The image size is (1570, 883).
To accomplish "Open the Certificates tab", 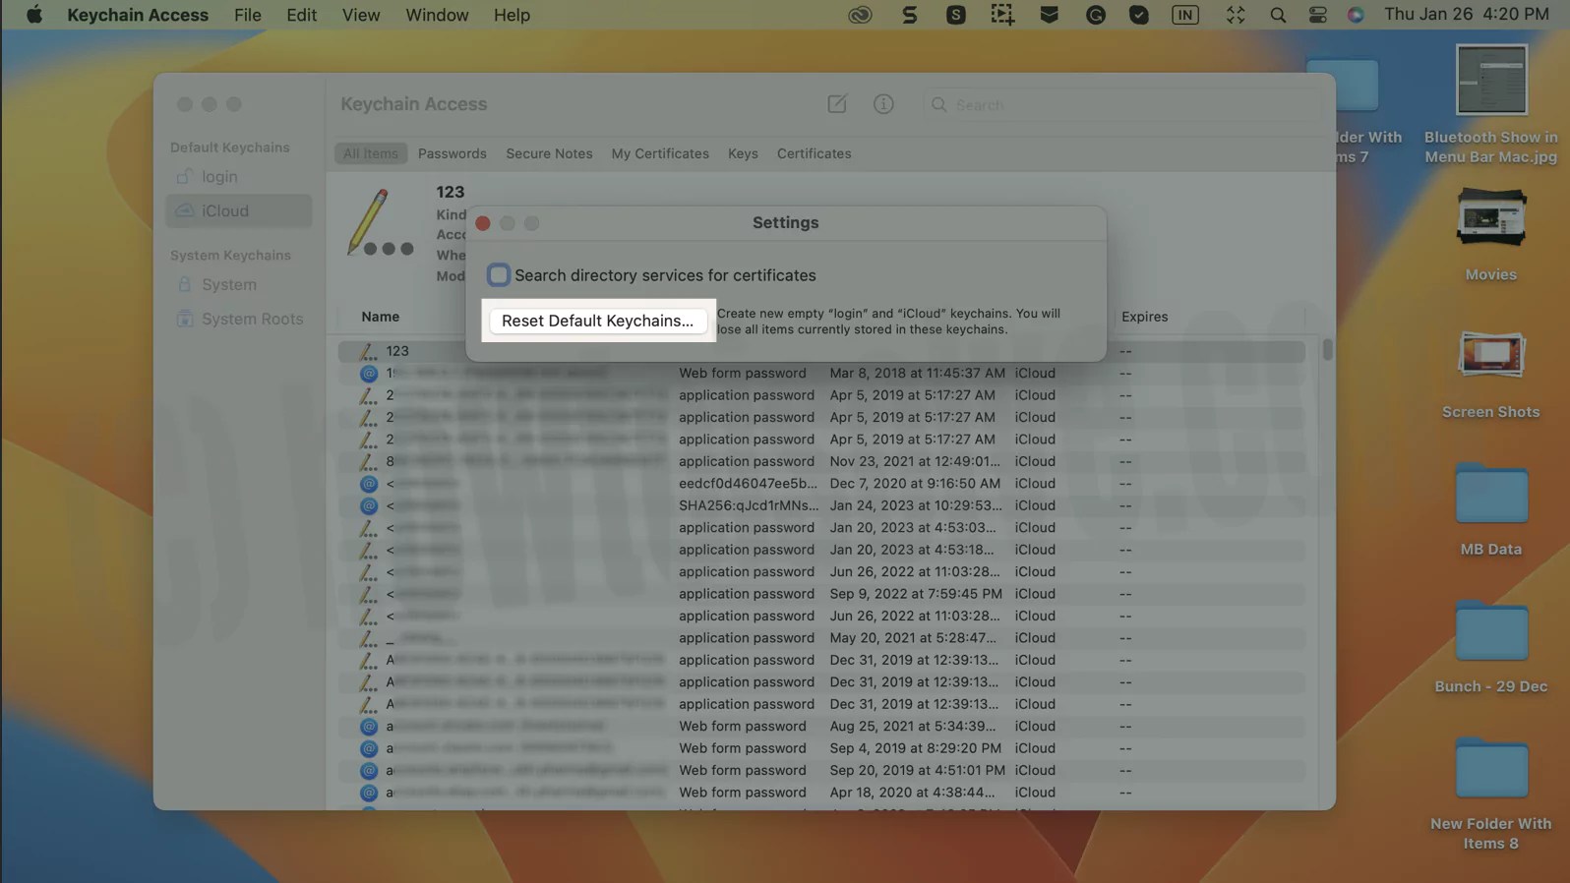I will coord(815,153).
